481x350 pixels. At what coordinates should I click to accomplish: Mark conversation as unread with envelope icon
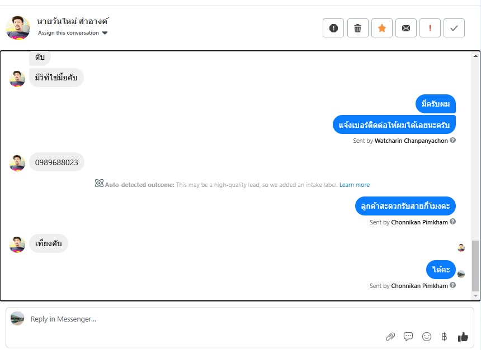[x=406, y=28]
